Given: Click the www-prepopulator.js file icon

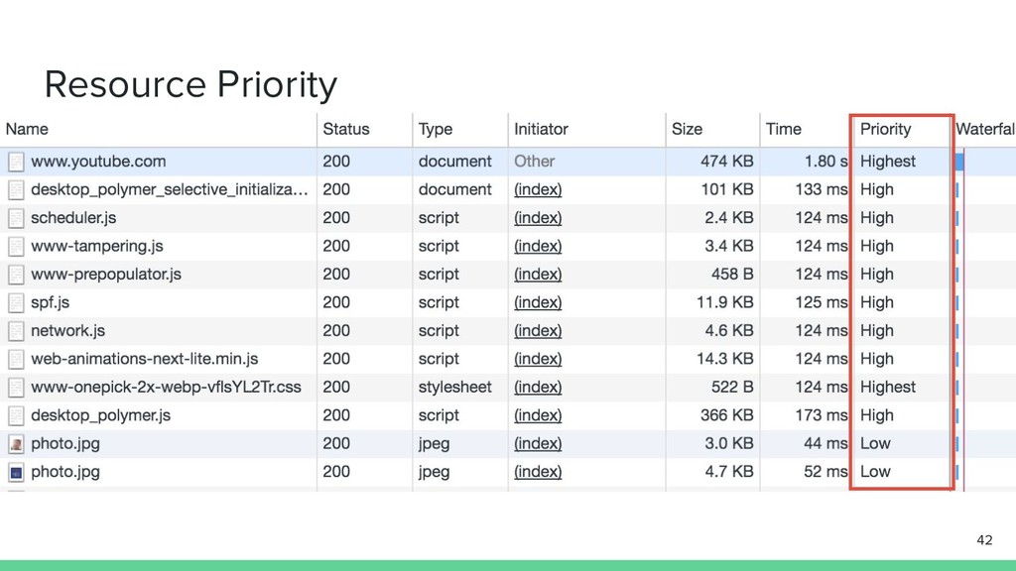Looking at the screenshot, I should click(x=16, y=275).
